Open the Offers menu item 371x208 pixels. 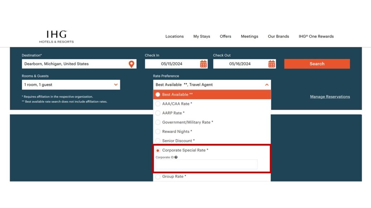click(x=225, y=36)
